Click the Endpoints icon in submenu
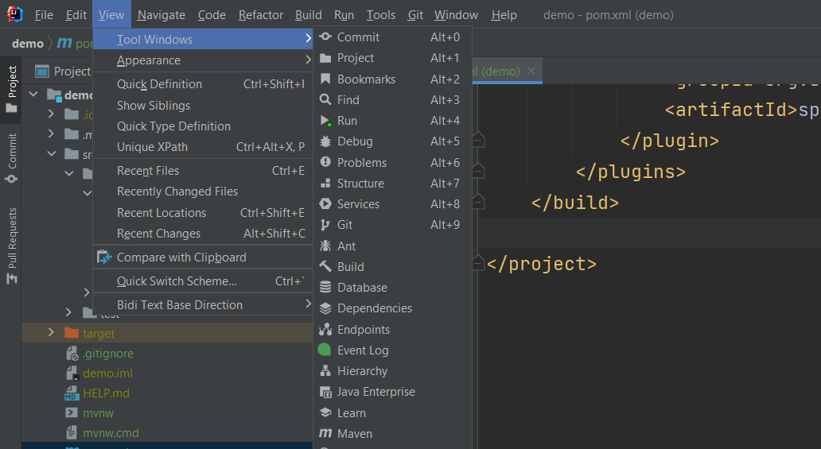The width and height of the screenshot is (821, 449). point(325,329)
